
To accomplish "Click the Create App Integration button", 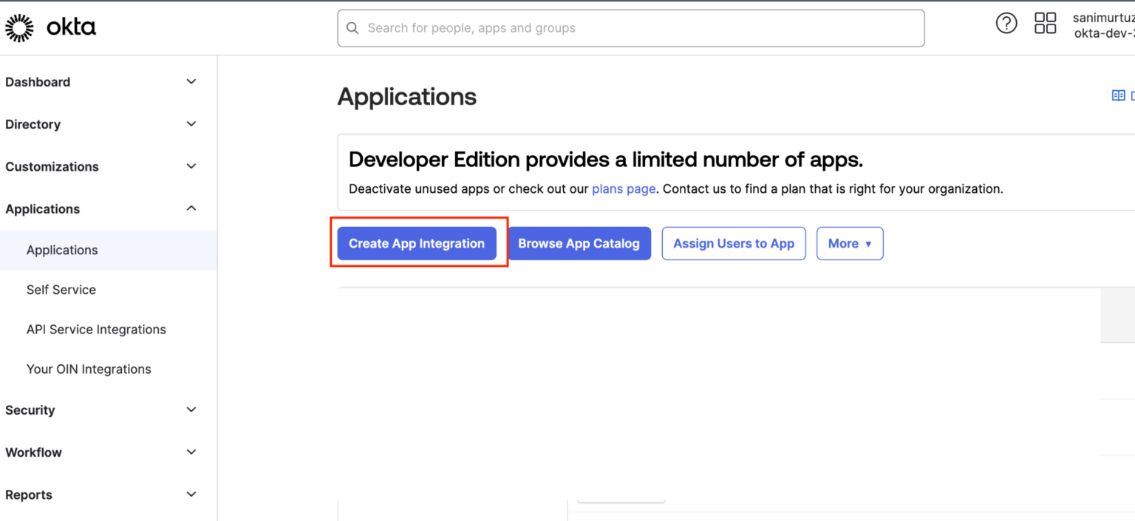I will click(417, 243).
